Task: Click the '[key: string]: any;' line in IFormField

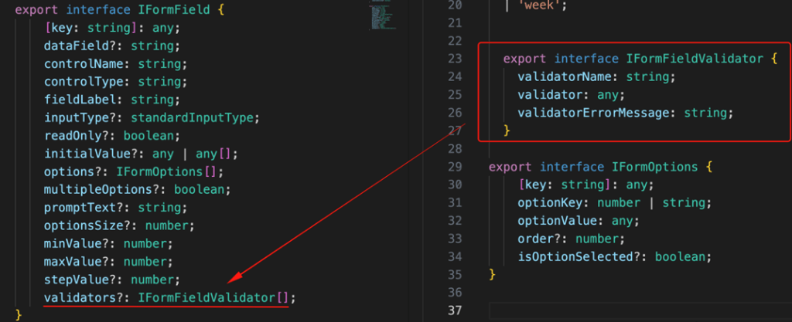Action: coord(112,29)
